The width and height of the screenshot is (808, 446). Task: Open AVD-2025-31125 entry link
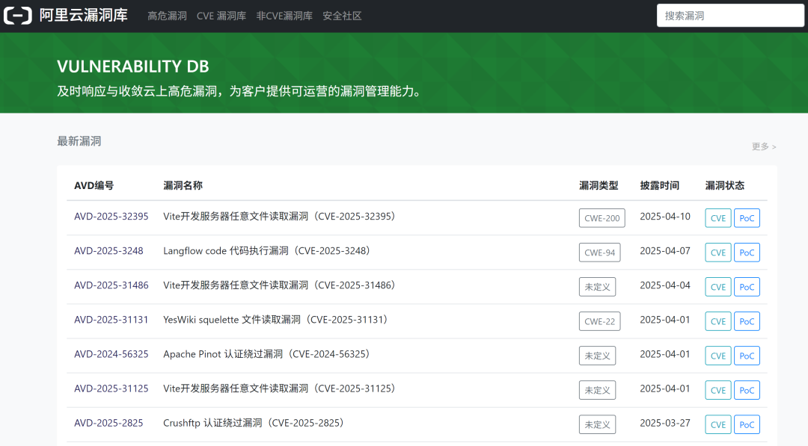coord(111,389)
